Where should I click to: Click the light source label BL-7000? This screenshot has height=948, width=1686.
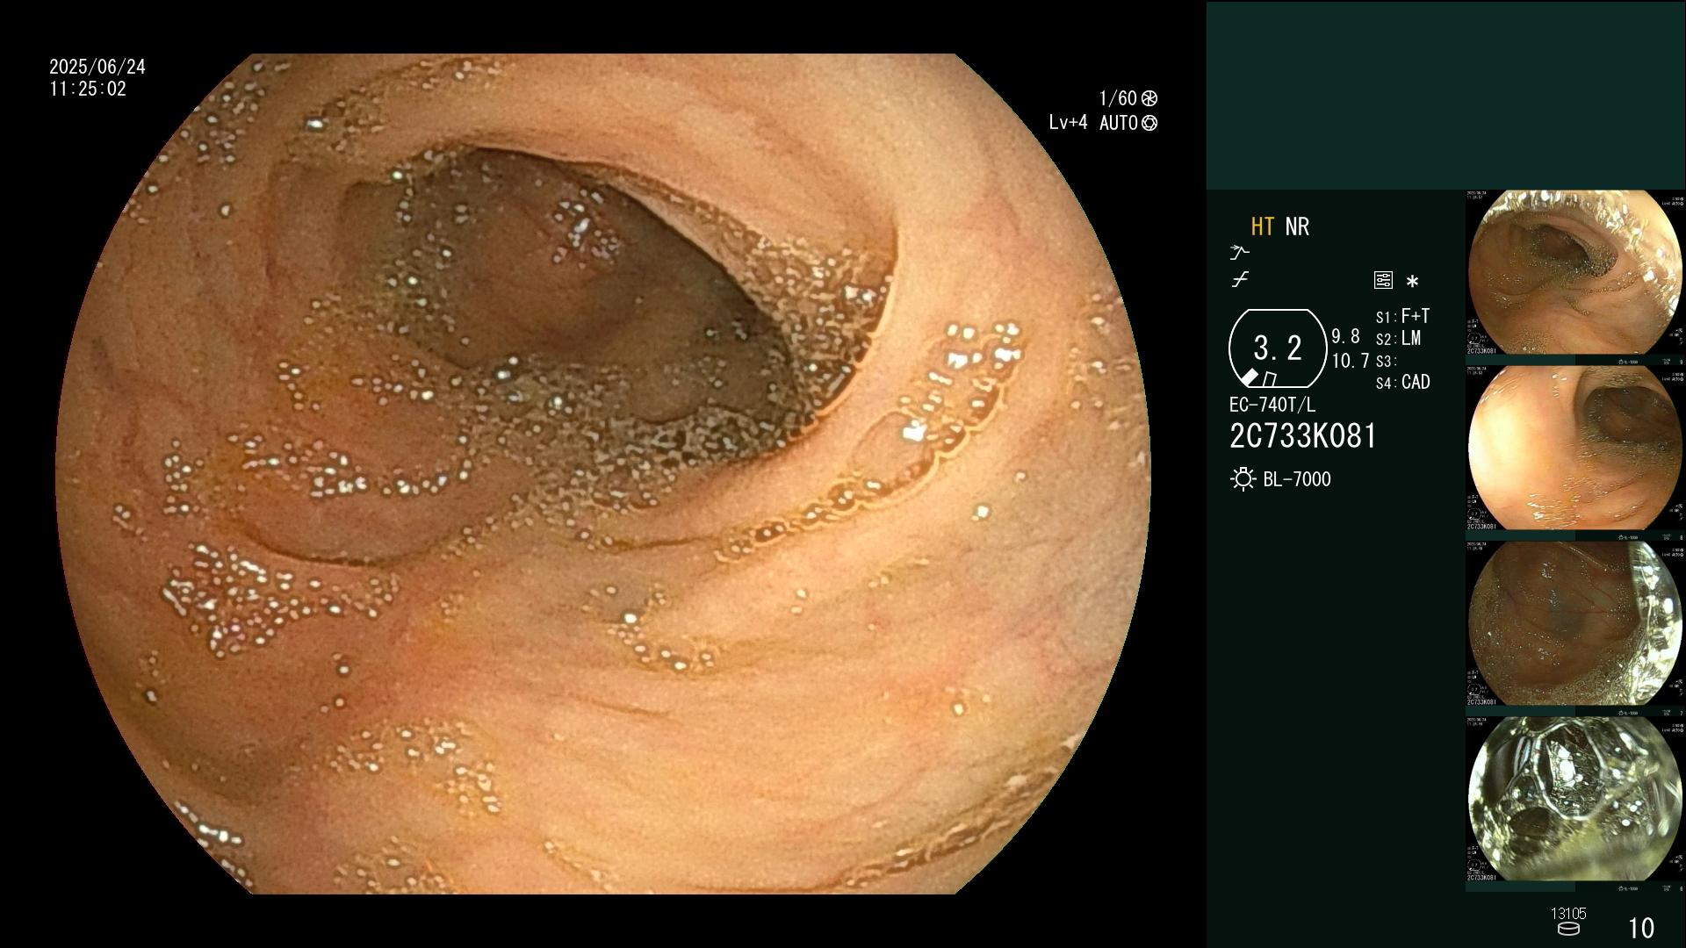[x=1297, y=479]
